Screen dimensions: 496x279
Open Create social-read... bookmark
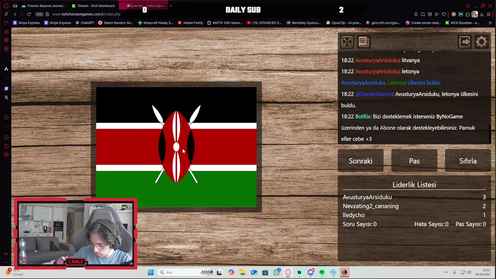[x=423, y=23]
